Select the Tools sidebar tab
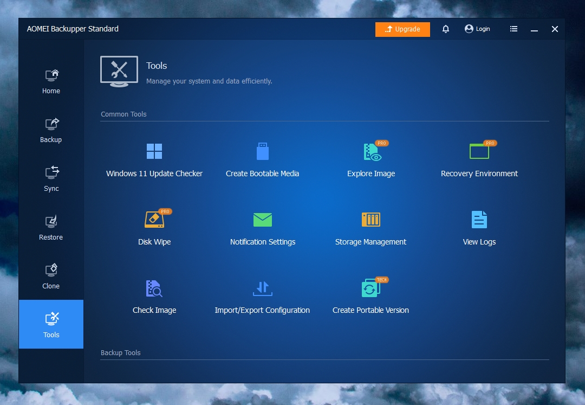 point(51,324)
